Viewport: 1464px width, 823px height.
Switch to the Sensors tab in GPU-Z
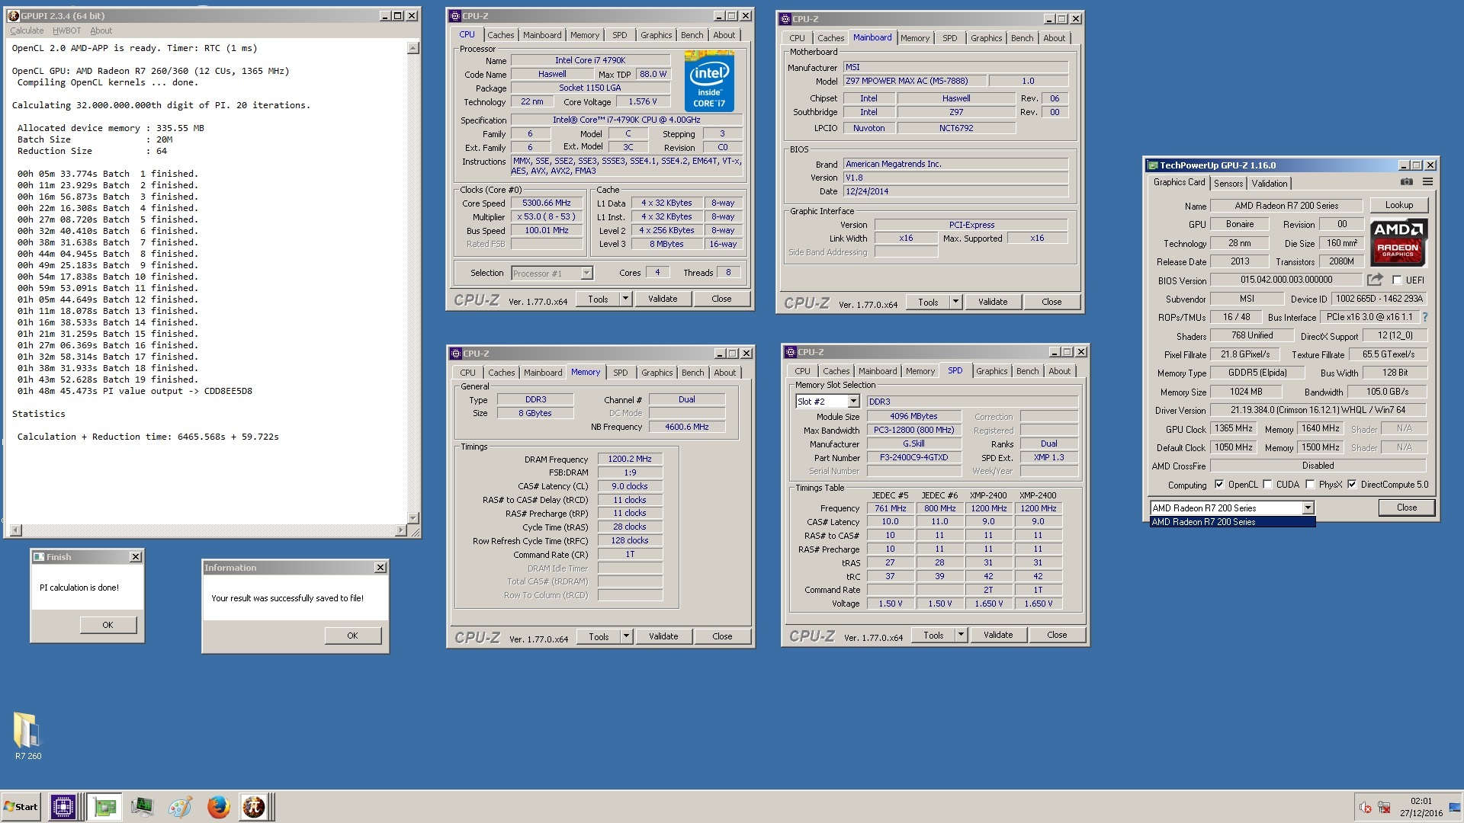coord(1228,183)
